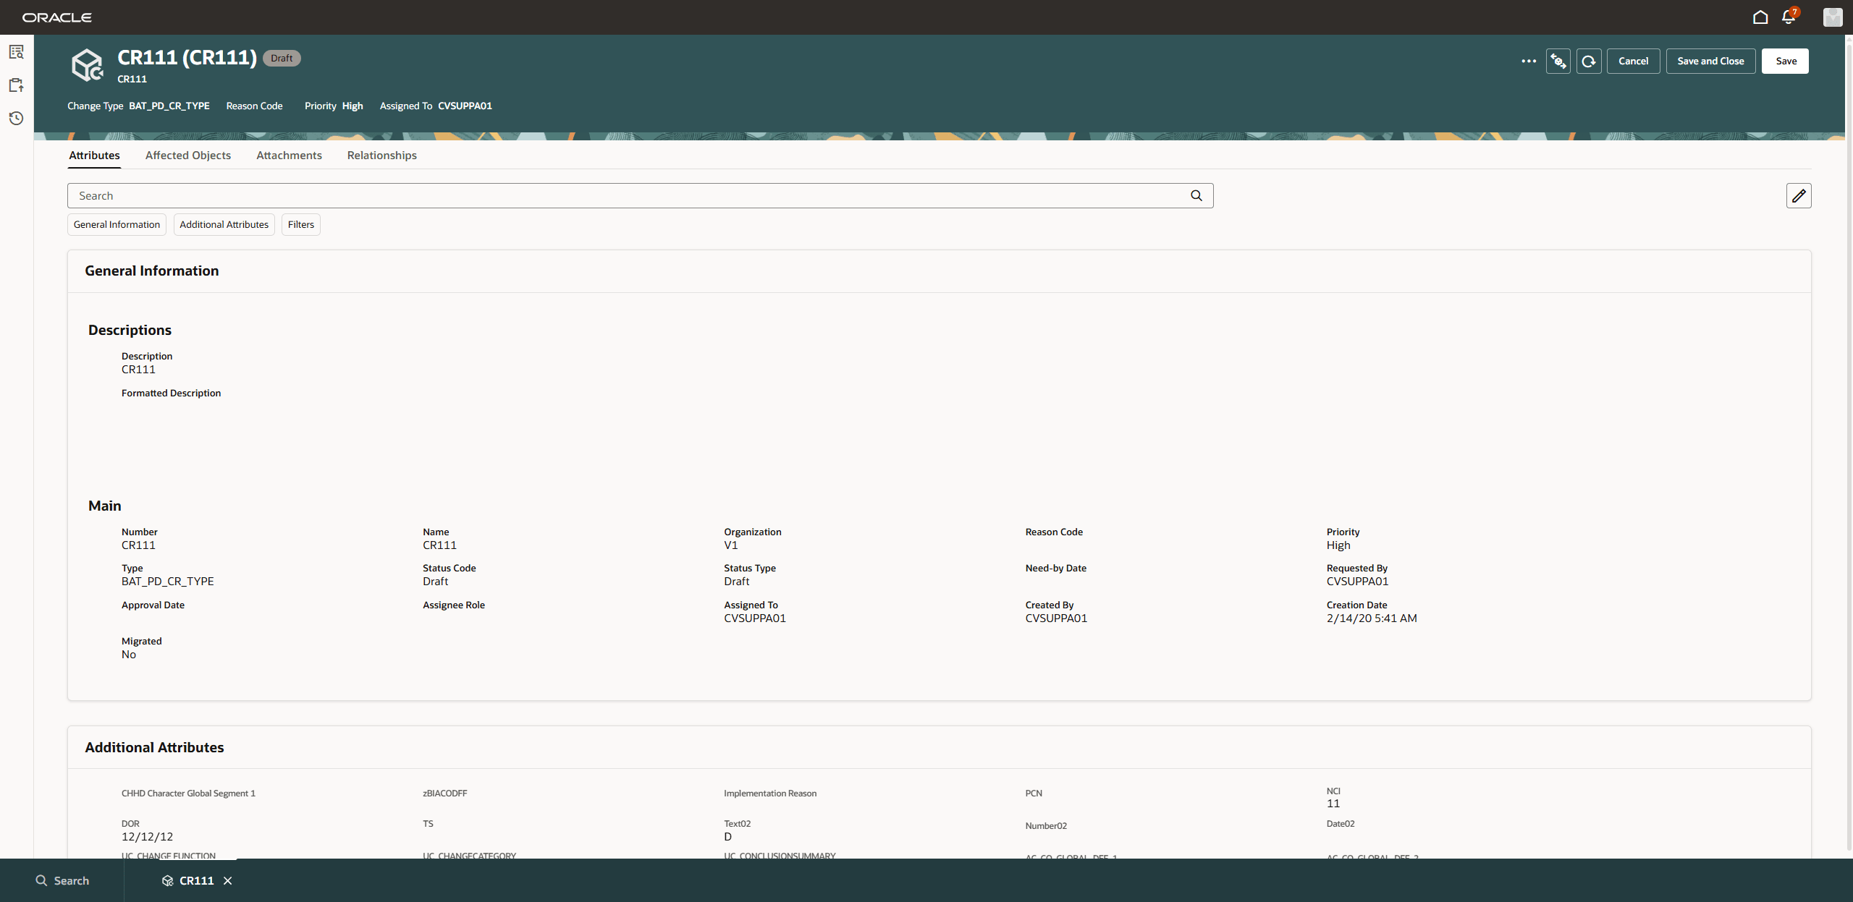Image resolution: width=1853 pixels, height=902 pixels.
Task: Click the refresh icon next to Cancel
Action: coord(1588,61)
